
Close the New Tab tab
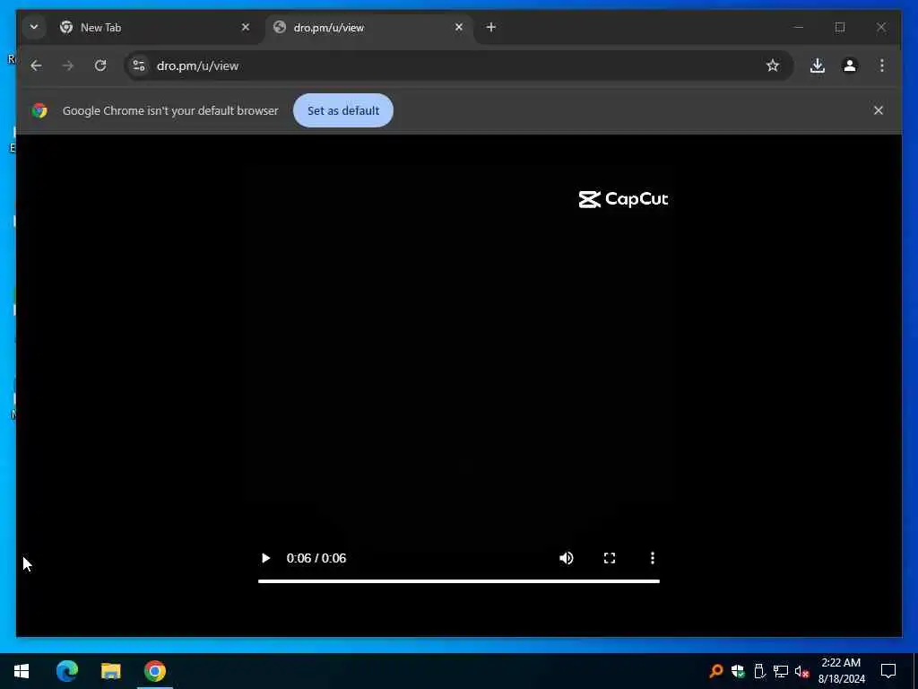click(246, 27)
